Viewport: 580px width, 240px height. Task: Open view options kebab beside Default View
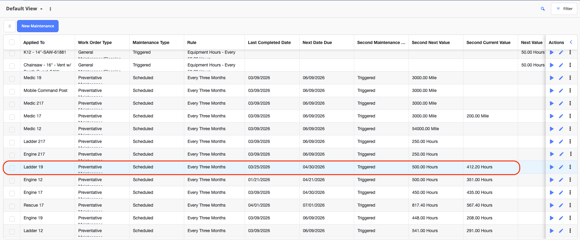(x=50, y=9)
